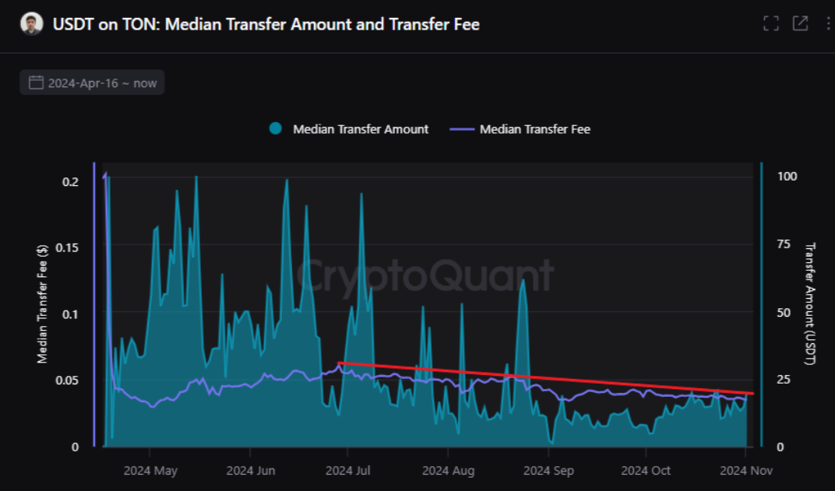This screenshot has width=835, height=491.
Task: Toggle Median Transfer Amount legend label
Action: (x=360, y=129)
